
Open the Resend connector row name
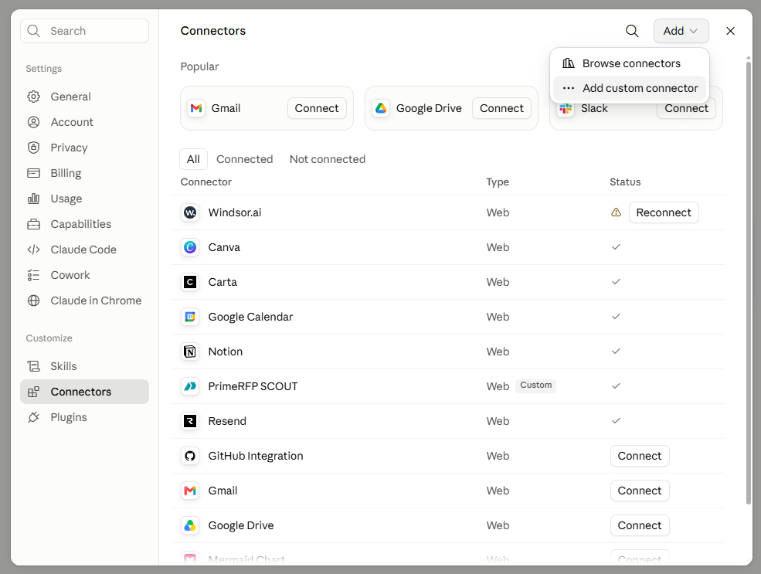point(227,421)
